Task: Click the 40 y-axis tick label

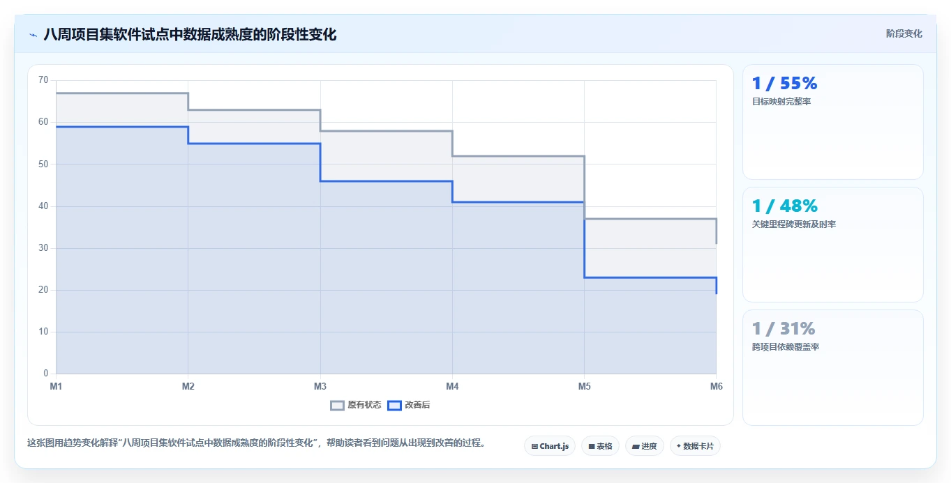Action: point(43,206)
